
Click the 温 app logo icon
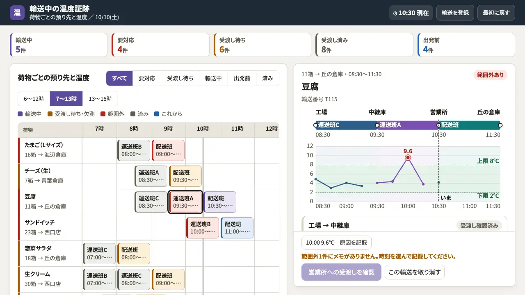click(x=17, y=13)
